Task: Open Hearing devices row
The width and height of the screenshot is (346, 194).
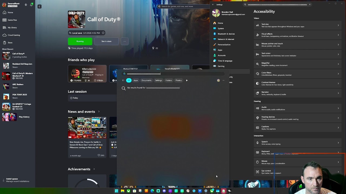Action: click(x=297, y=118)
